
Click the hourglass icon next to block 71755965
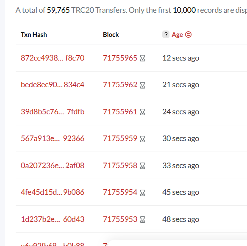point(142,58)
